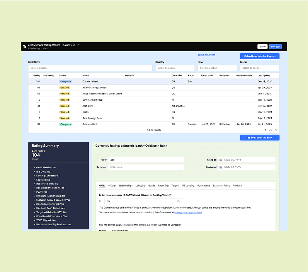Refresh the bank table icon
This screenshot has height=272, width=308.
pos(276,130)
